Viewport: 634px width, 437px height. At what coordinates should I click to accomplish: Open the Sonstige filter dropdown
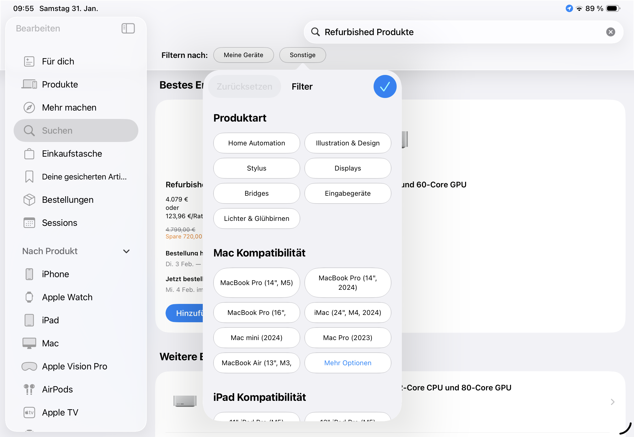(x=302, y=55)
